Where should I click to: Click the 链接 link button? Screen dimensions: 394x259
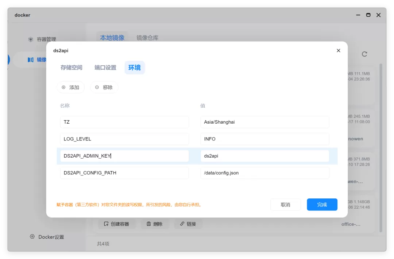[188, 224]
